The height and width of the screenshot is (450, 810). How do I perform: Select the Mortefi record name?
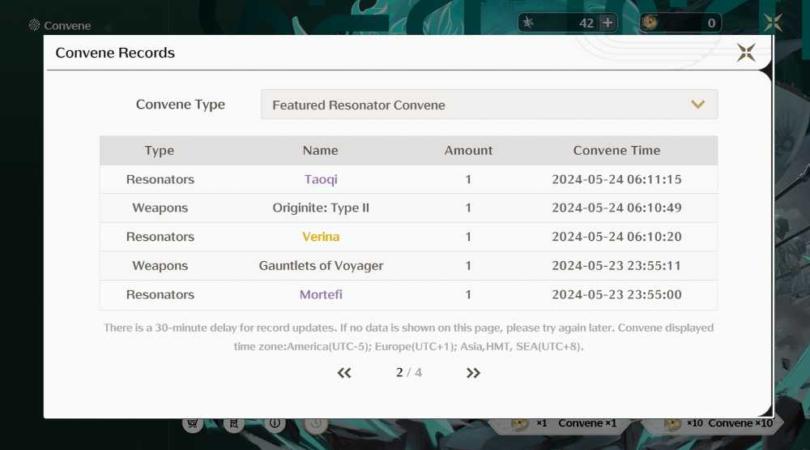(321, 294)
